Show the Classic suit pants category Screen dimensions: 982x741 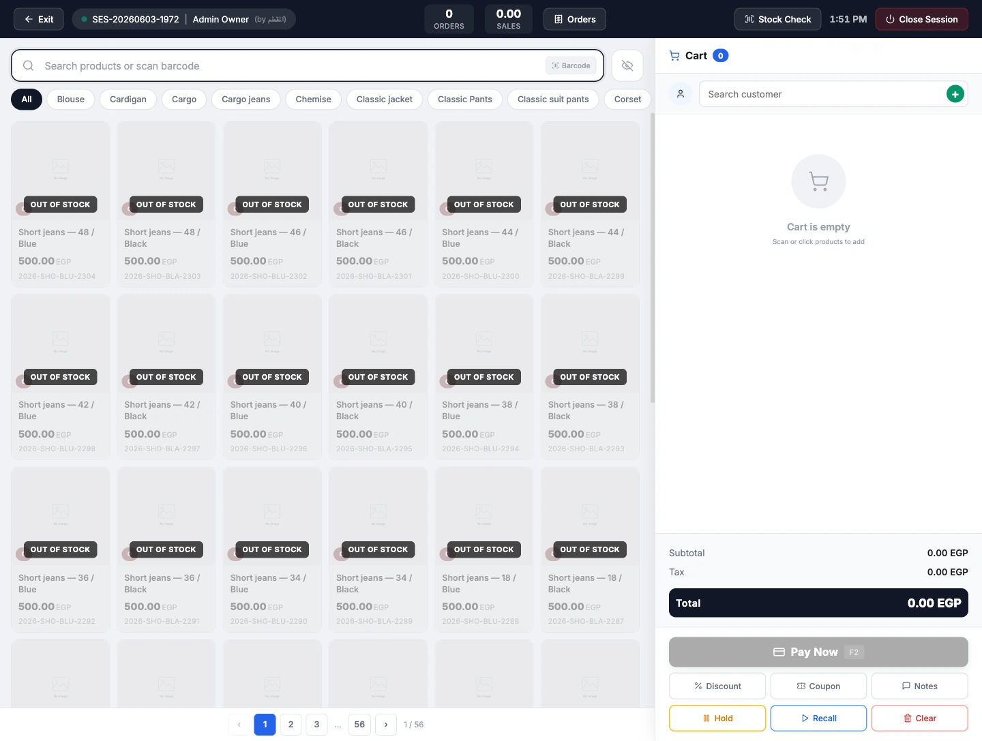click(x=553, y=99)
